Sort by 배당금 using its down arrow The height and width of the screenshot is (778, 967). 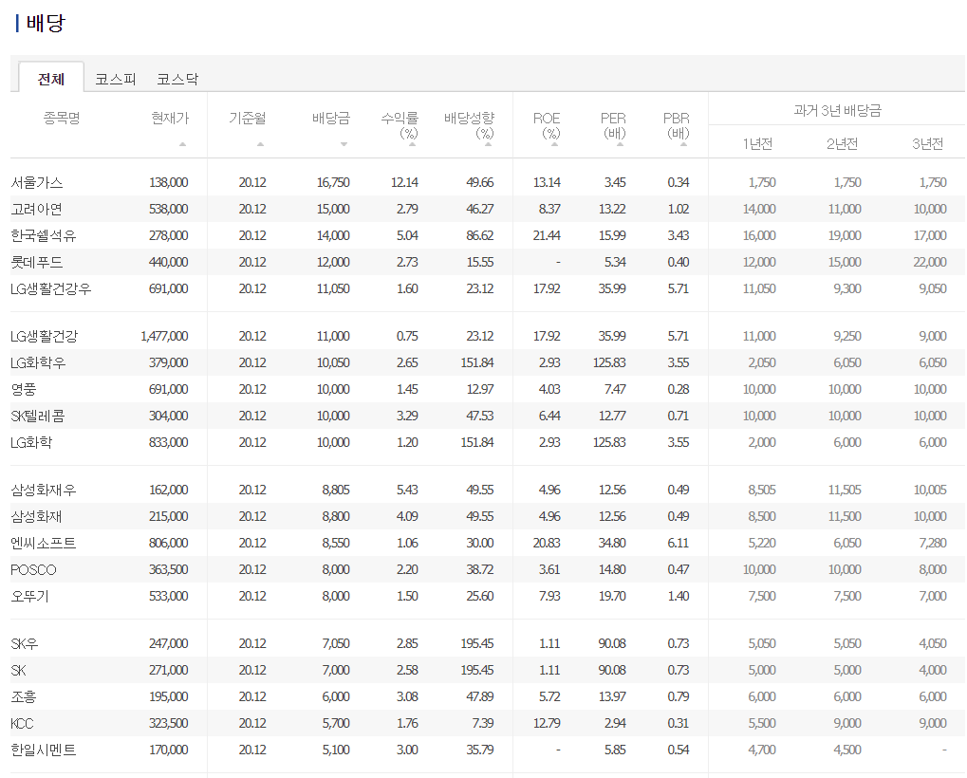click(x=344, y=144)
